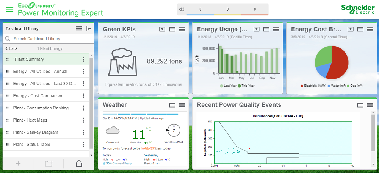Viewport: 379px width, 173px height.
Task: Open options for Plant - Sankey Diagram
Action: click(83, 132)
